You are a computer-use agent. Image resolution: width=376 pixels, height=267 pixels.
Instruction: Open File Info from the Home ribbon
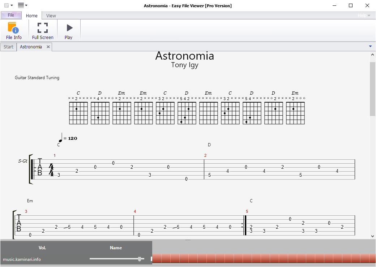pyautogui.click(x=14, y=31)
